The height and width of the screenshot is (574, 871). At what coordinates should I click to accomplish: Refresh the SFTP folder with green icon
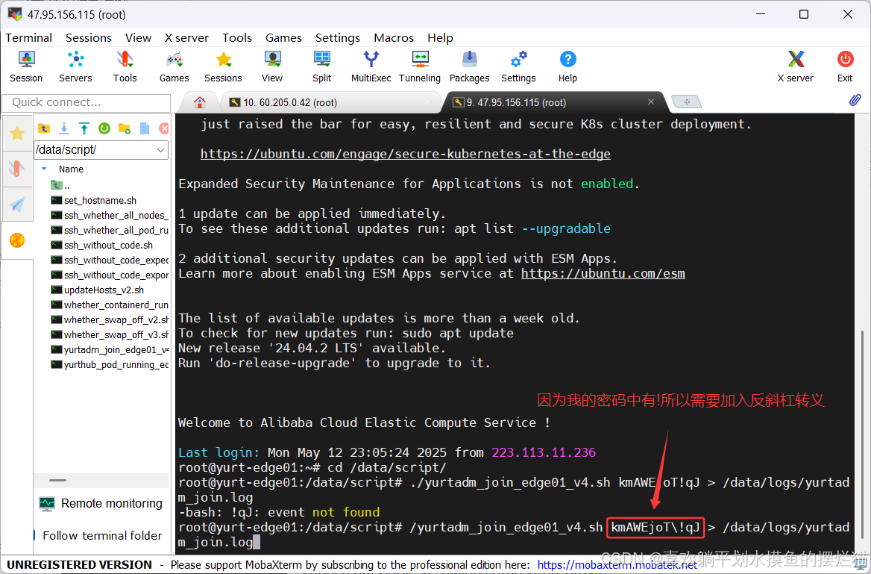pos(104,128)
